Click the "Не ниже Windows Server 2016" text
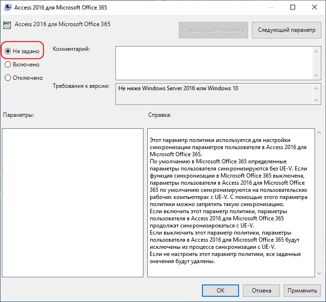This screenshot has height=302, width=326. click(178, 88)
